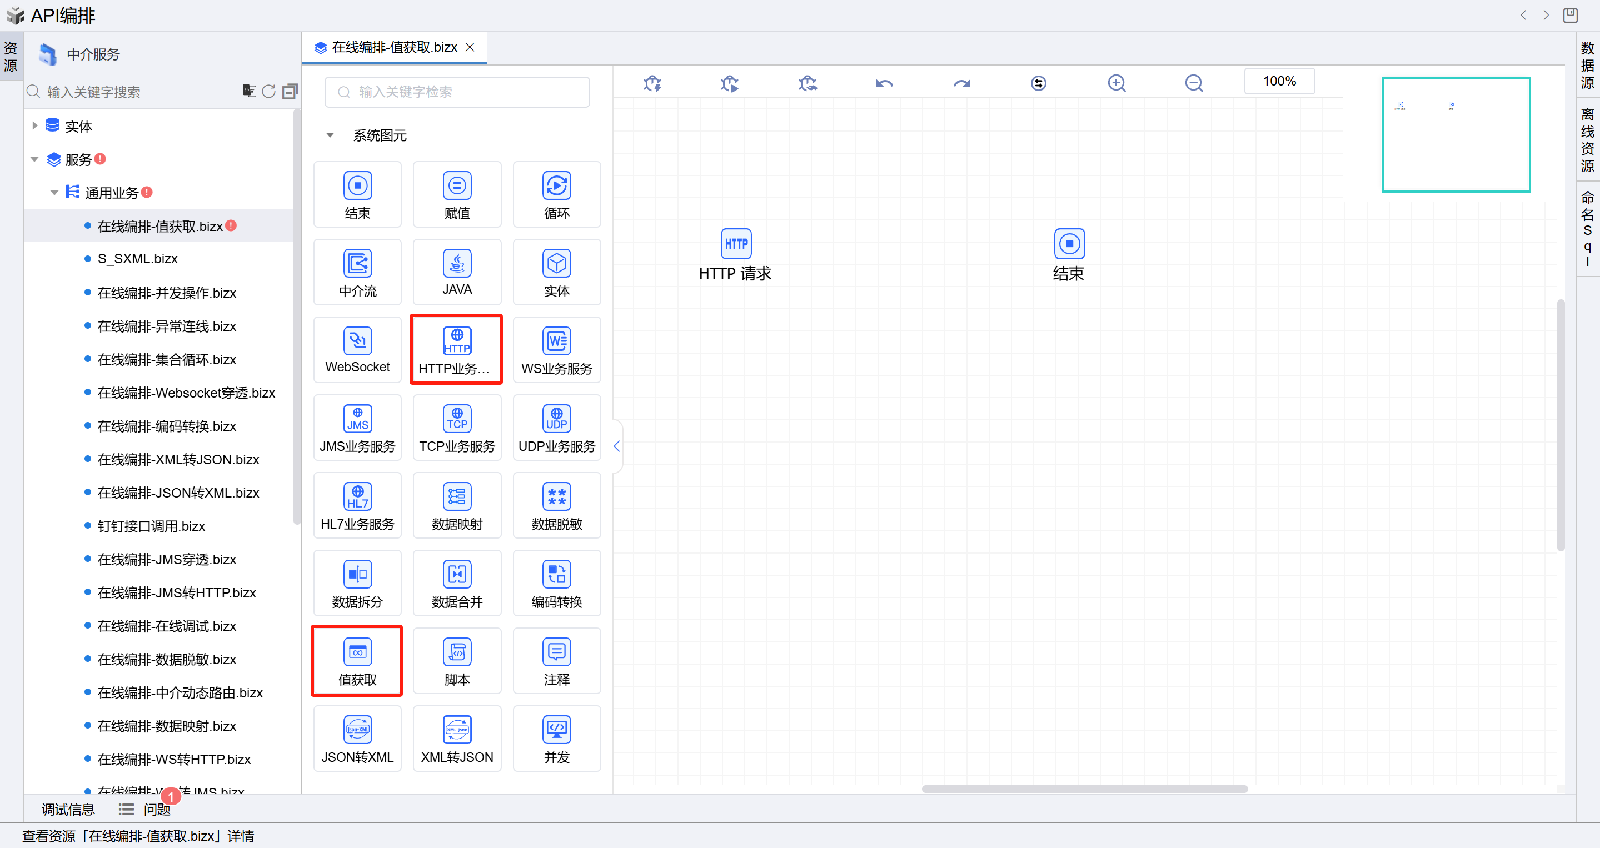Collapse palette panel with left chevron

pyautogui.click(x=616, y=446)
